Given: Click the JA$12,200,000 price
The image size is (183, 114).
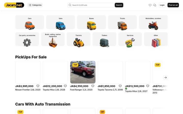Looking at the screenshot, I should coord(52,86).
